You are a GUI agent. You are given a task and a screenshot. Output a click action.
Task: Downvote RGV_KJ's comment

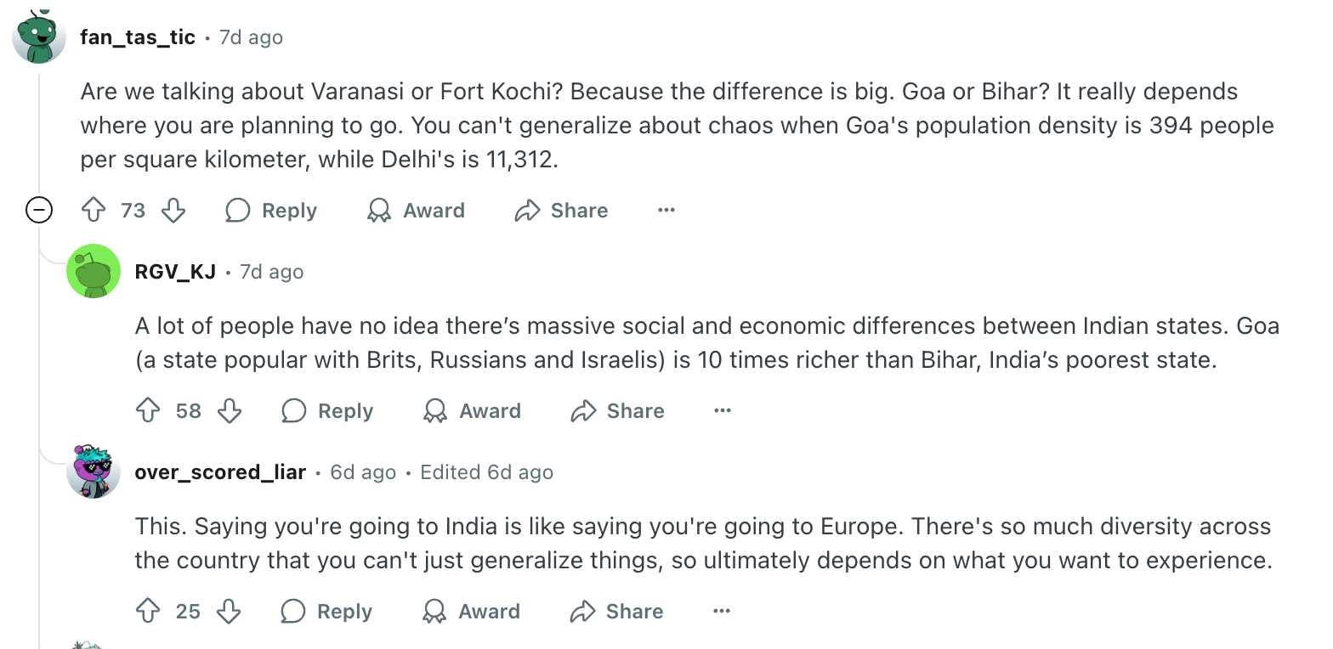click(230, 411)
